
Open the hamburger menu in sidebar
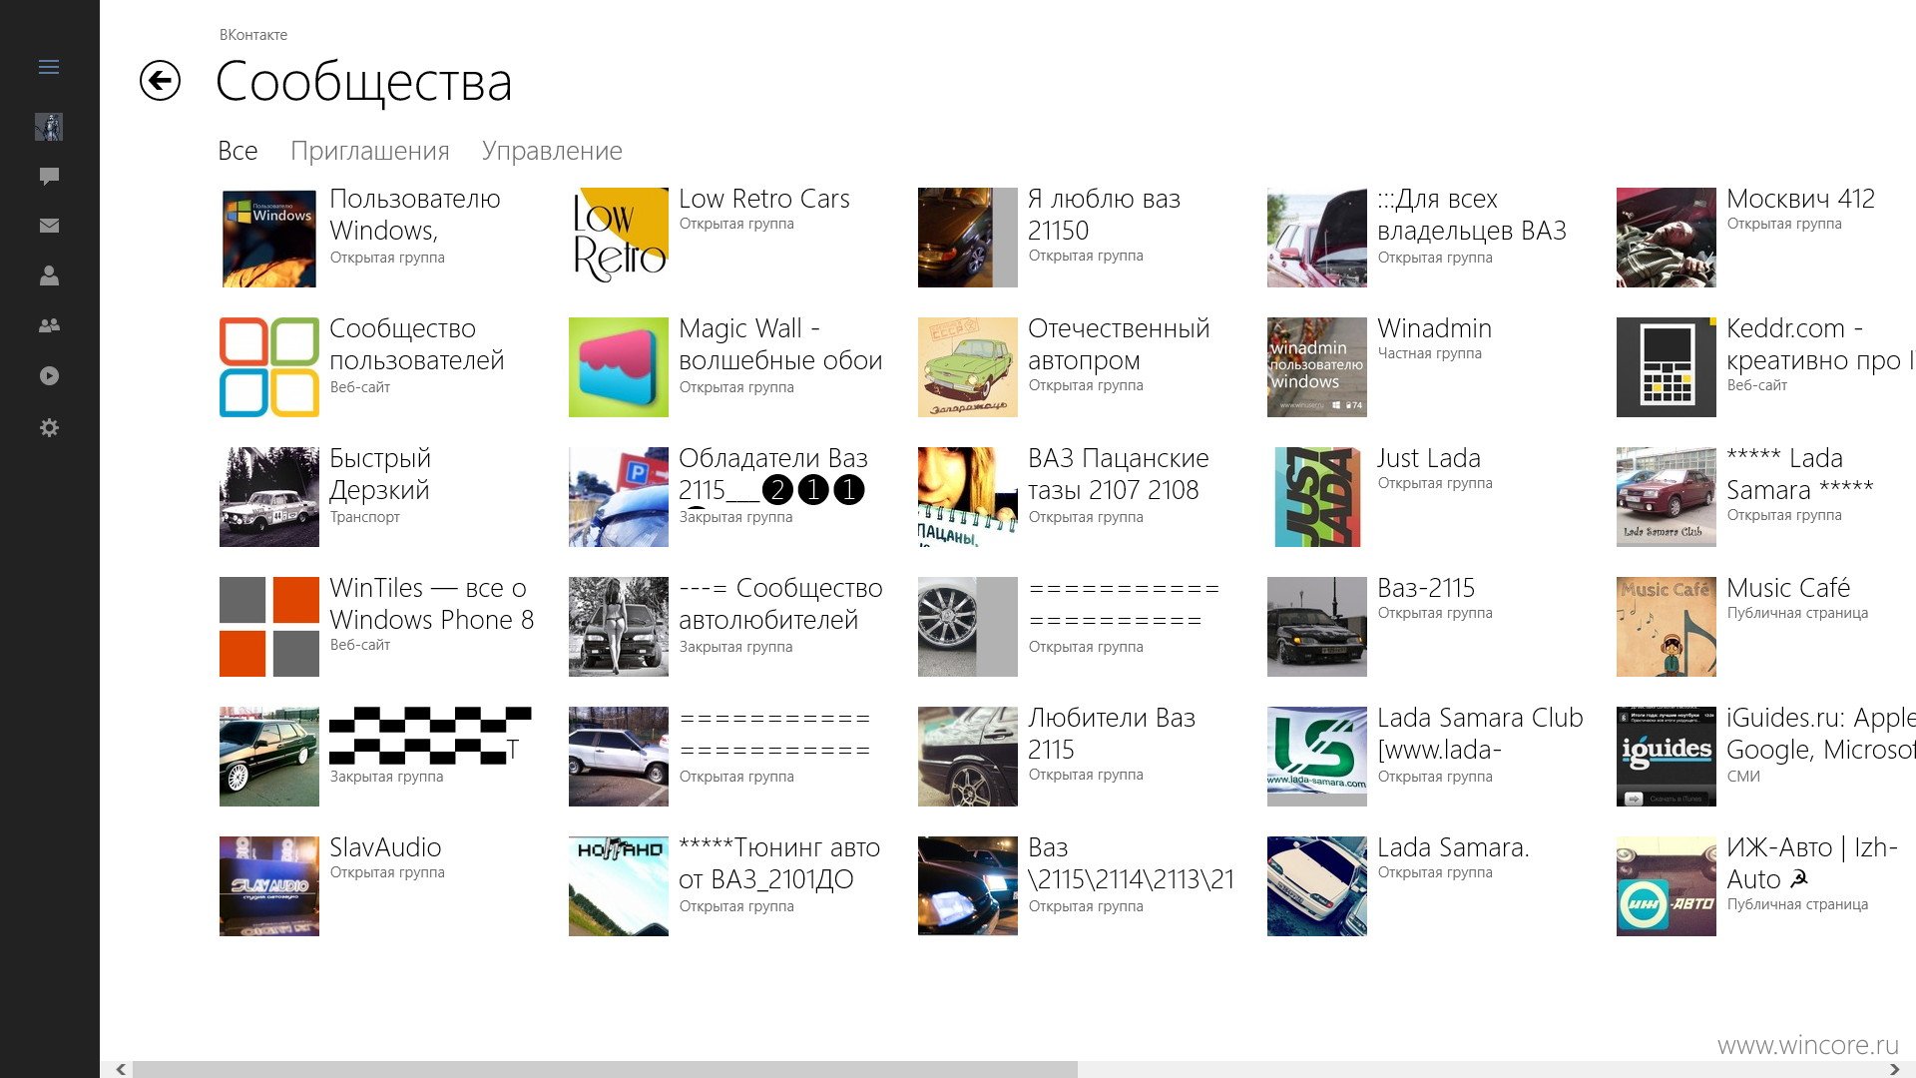pos(49,67)
